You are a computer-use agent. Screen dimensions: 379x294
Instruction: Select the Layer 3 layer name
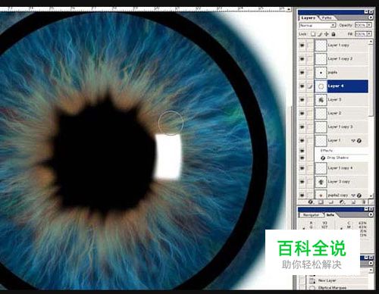334,100
